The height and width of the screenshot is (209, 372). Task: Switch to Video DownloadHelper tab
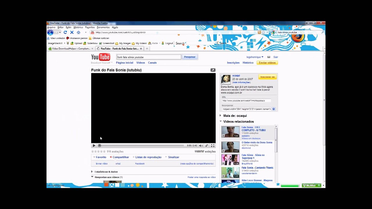(71, 49)
